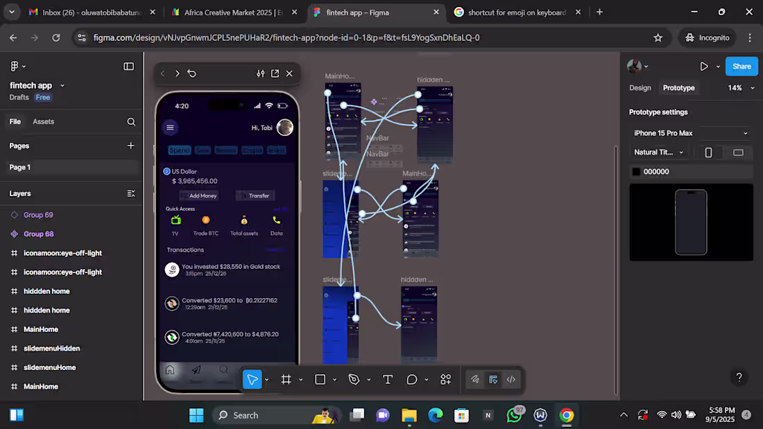The image size is (763, 429).
Task: Open WhatsApp from the taskbar
Action: [514, 415]
